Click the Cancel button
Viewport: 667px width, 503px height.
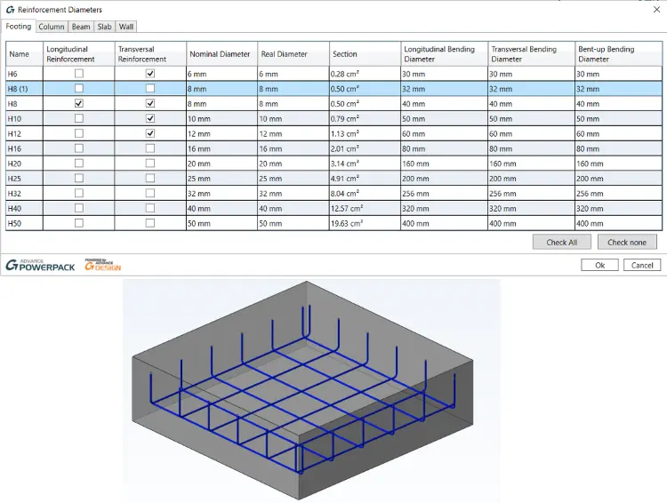tap(642, 266)
